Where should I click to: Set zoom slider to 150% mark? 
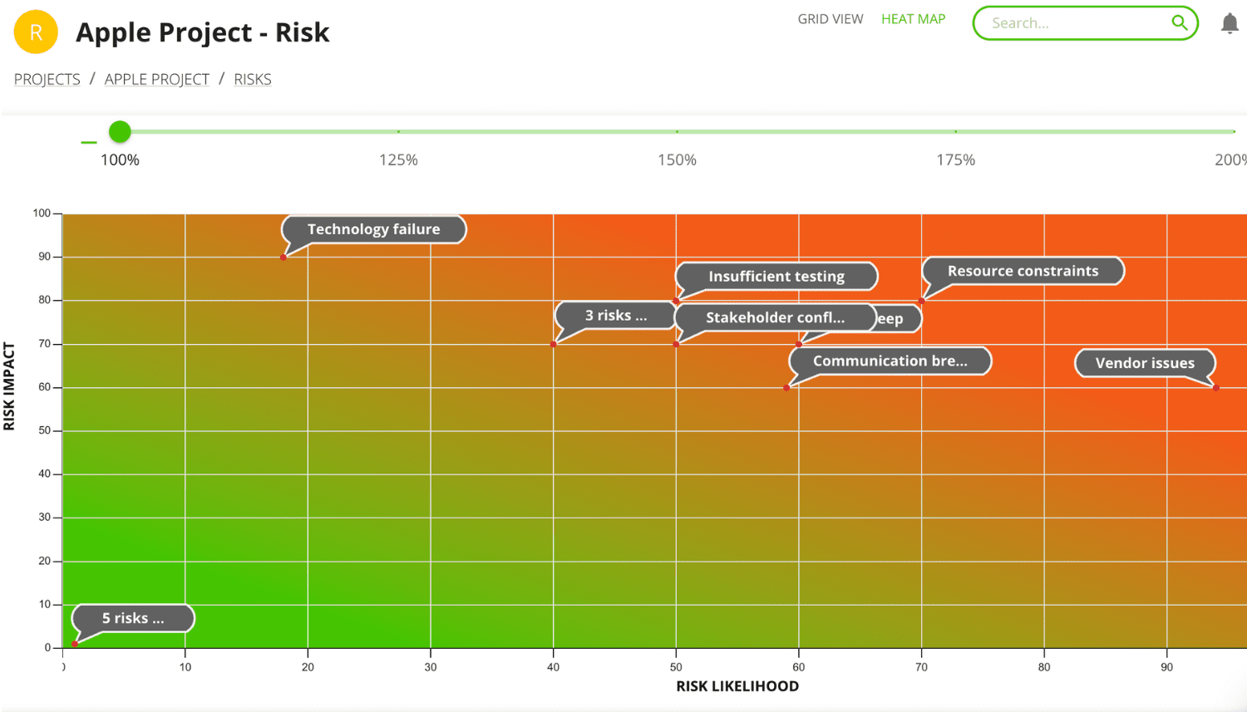click(677, 131)
